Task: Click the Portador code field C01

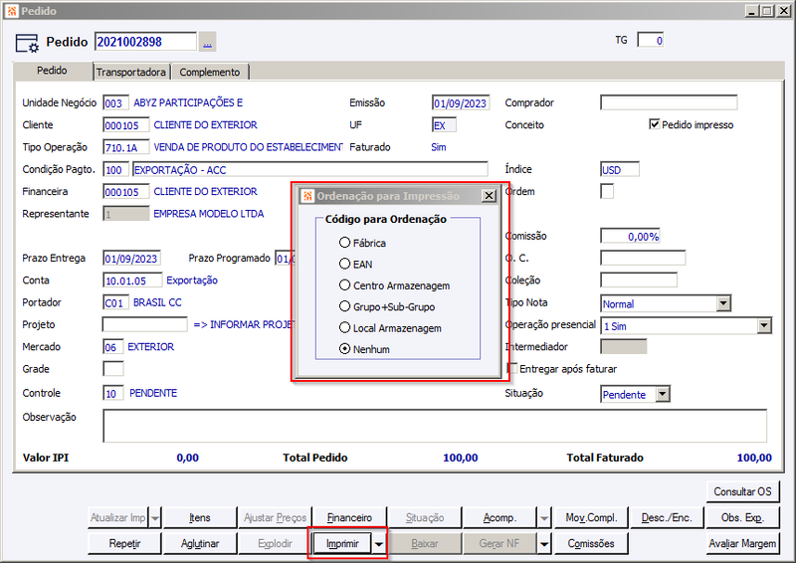Action: 115,302
